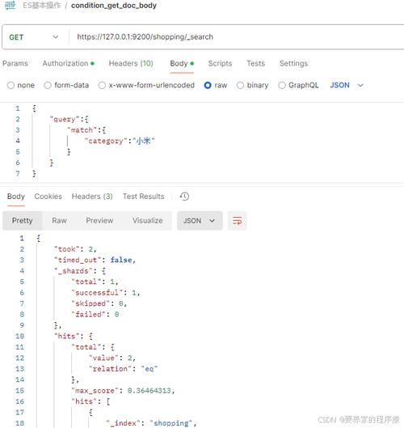The image size is (404, 428).
Task: Switch to the Params tab
Action: coord(15,63)
